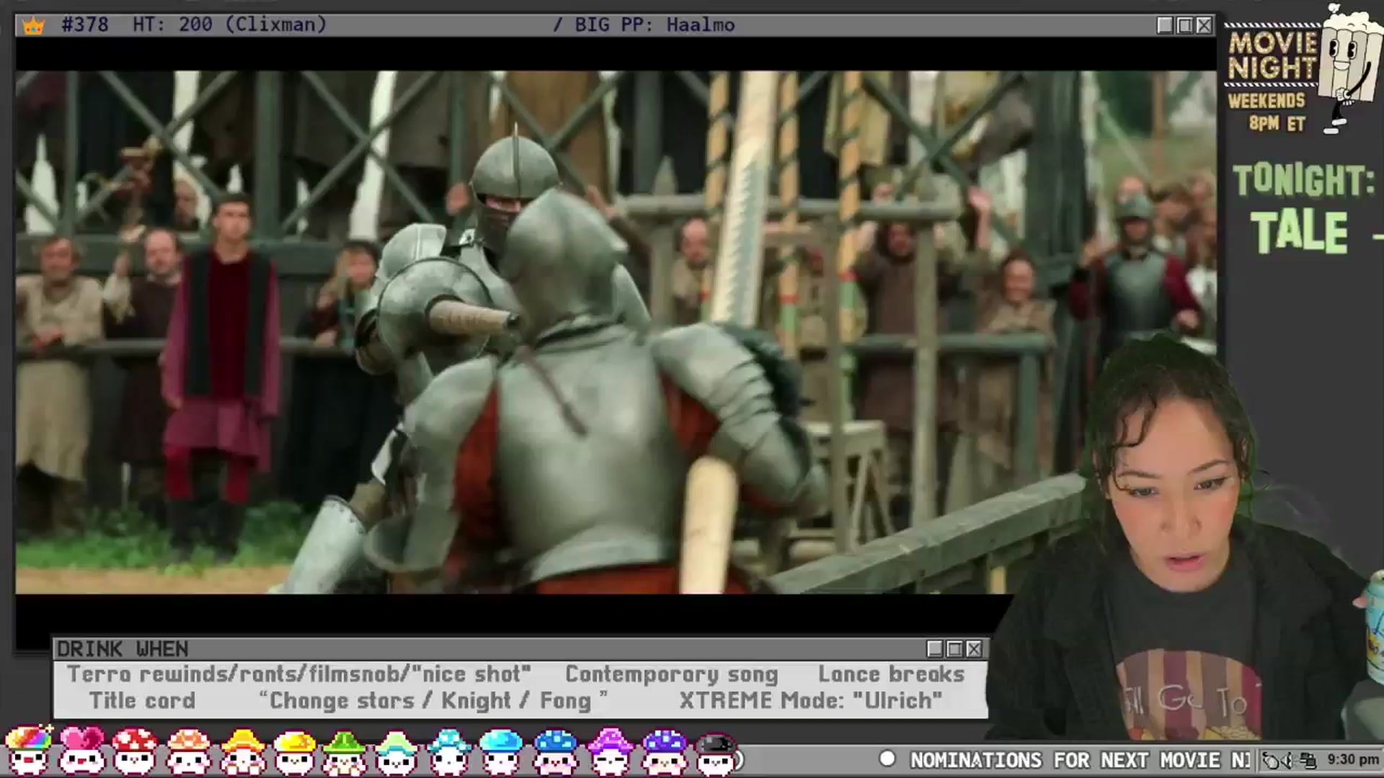Close the movie player window

click(1204, 25)
